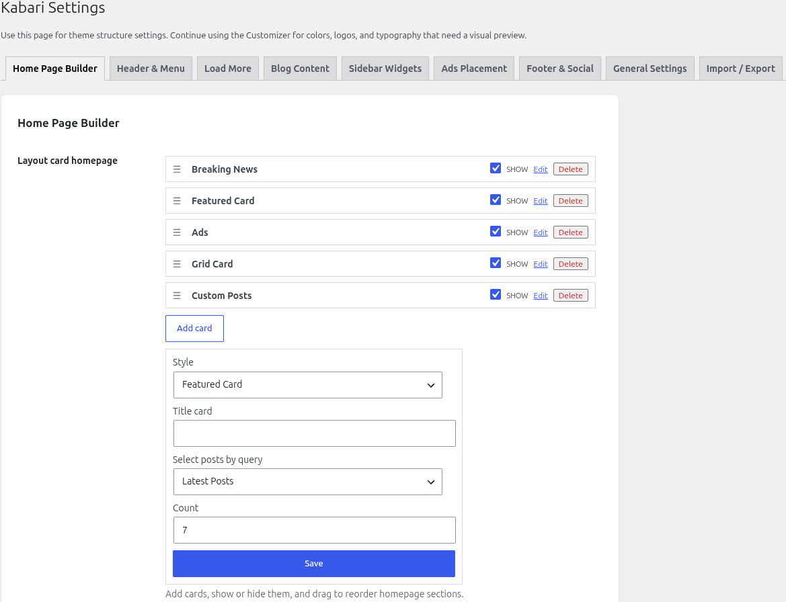Open the Style dropdown showing Featured Card
The height and width of the screenshot is (602, 786).
[x=308, y=384]
